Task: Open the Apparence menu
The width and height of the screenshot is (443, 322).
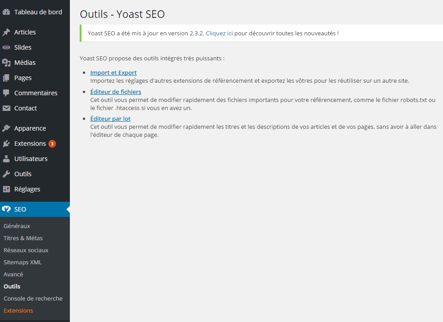Action: (x=35, y=128)
